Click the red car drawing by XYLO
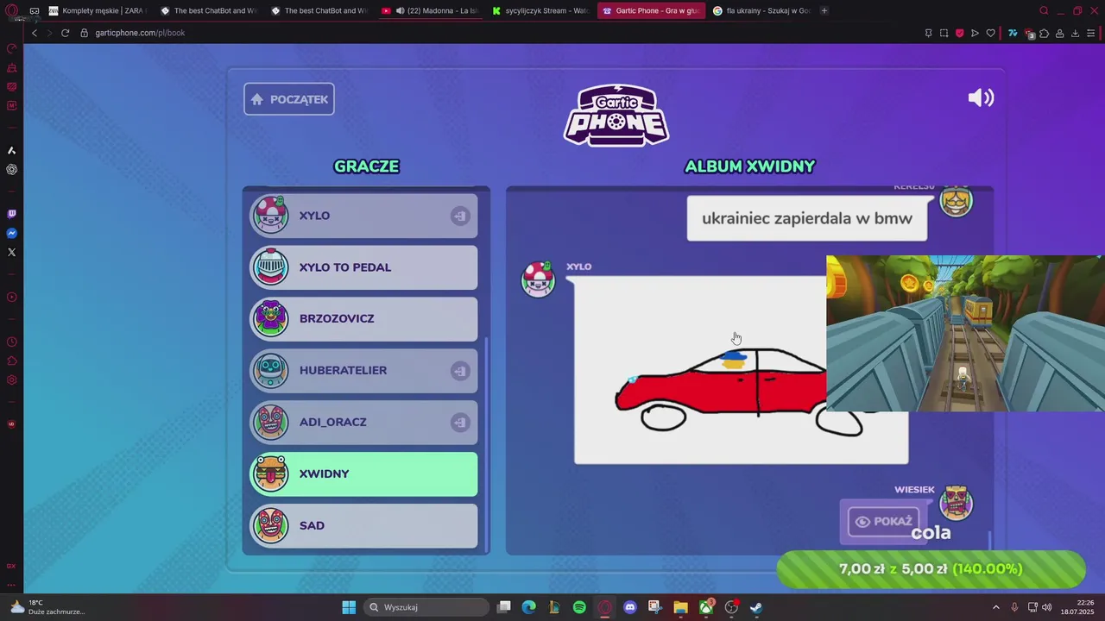The width and height of the screenshot is (1105, 621). coord(741,370)
